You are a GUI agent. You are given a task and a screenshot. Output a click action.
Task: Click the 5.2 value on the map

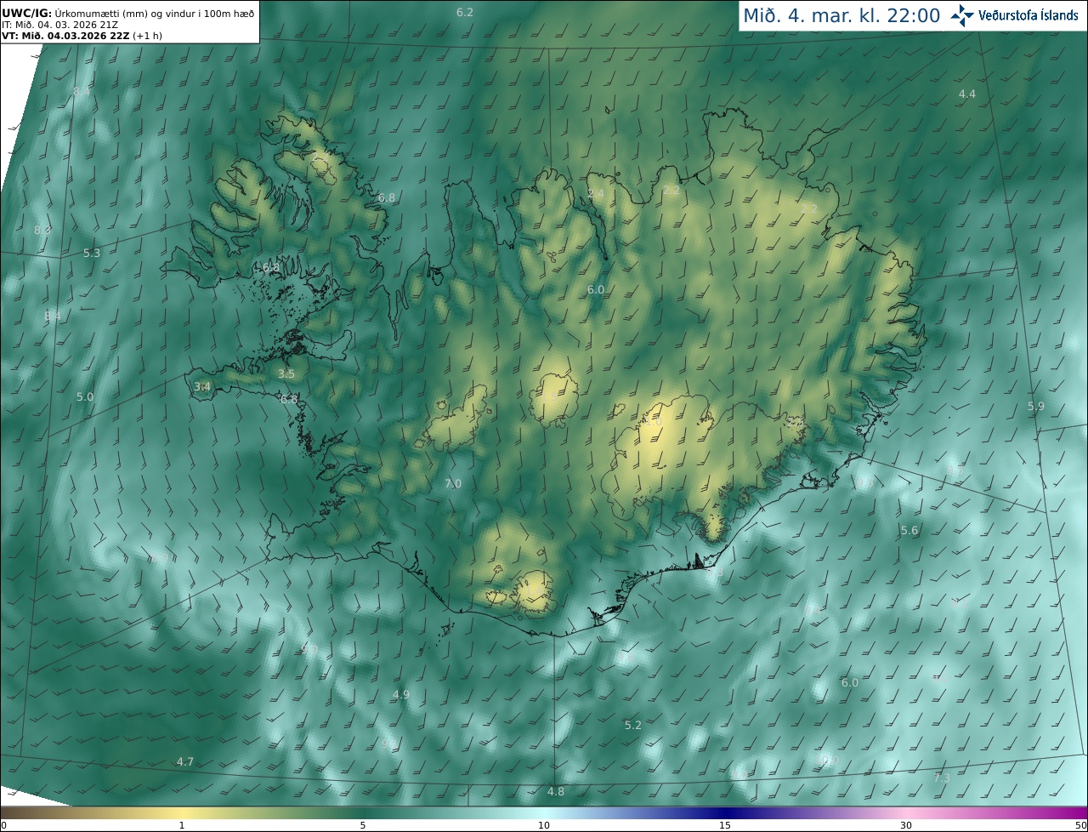633,725
